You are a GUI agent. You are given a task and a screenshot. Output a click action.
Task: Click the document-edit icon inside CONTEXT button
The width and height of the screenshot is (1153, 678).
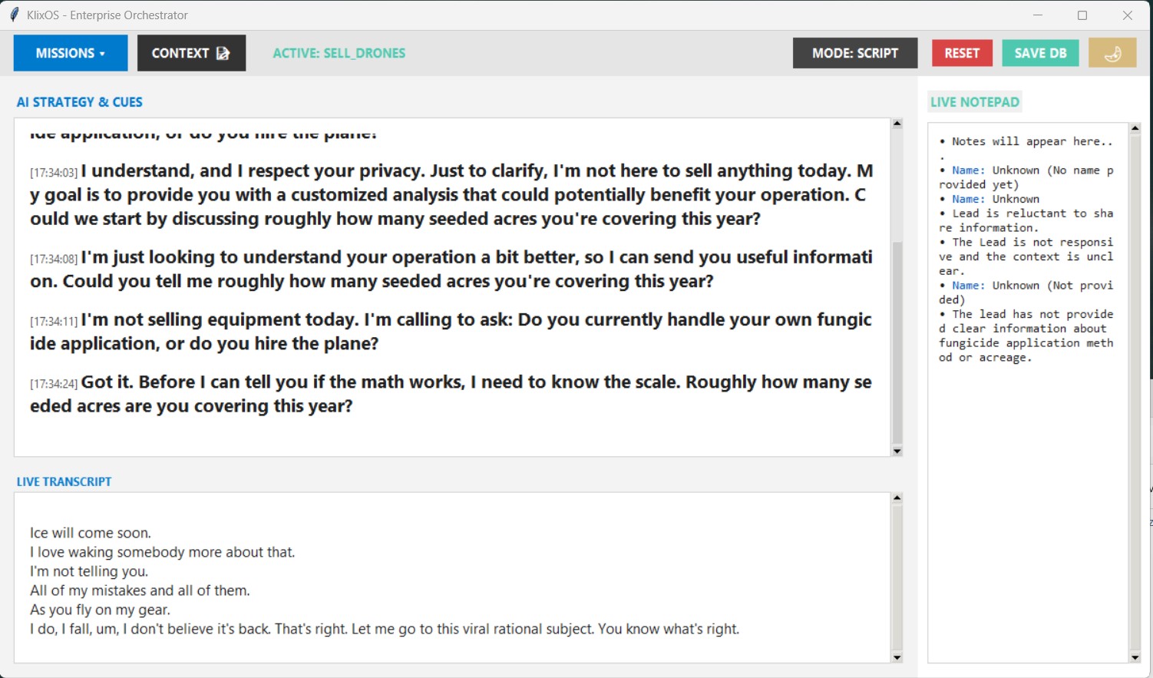[x=223, y=52]
